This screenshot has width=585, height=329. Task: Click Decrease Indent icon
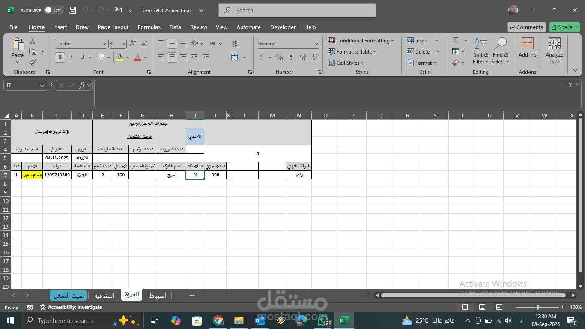click(x=194, y=57)
